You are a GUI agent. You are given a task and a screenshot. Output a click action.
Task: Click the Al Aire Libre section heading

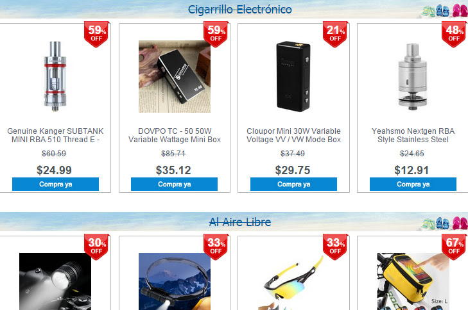tap(240, 222)
